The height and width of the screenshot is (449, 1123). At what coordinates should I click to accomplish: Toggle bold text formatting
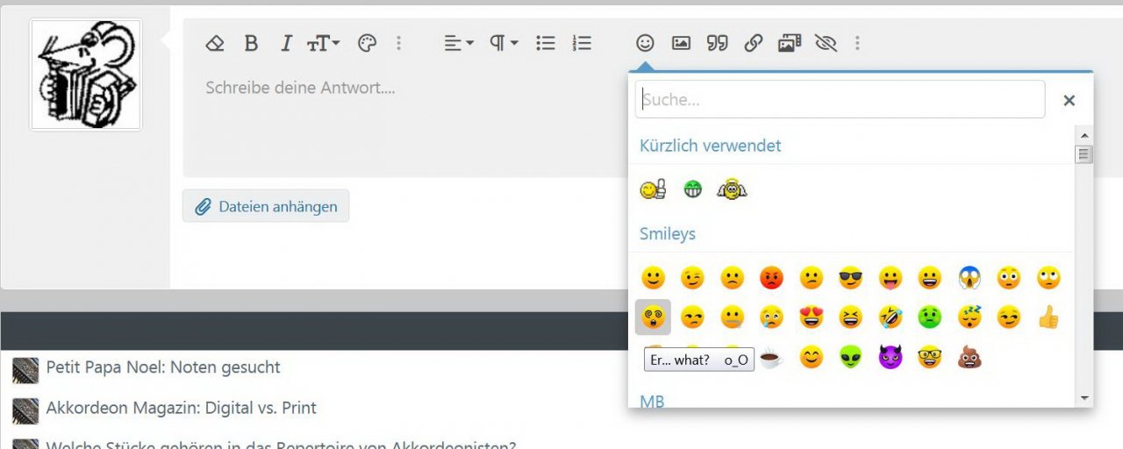point(251,43)
